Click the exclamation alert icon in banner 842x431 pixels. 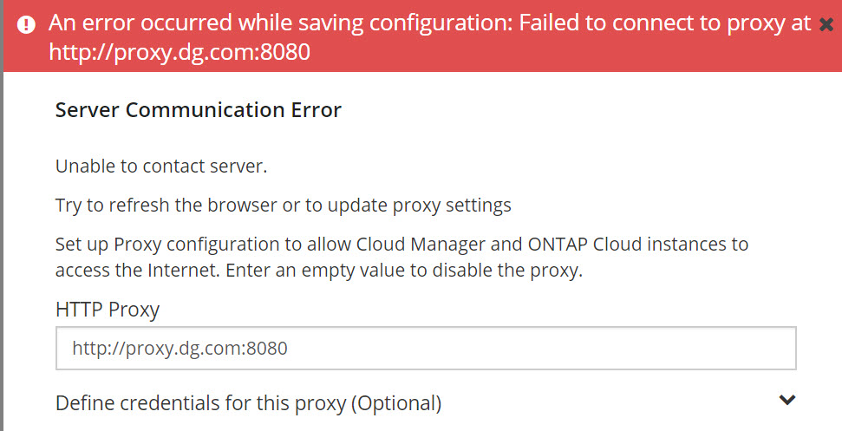(26, 24)
